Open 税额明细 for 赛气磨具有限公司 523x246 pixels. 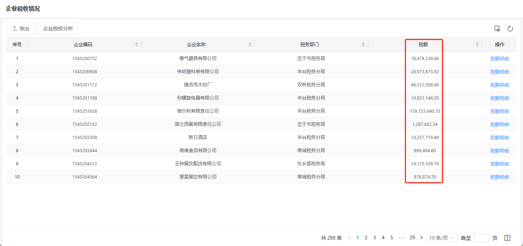(x=499, y=59)
